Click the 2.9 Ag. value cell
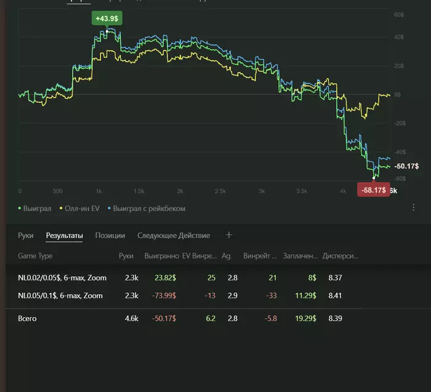Viewport: 431px width, 392px height. (233, 295)
